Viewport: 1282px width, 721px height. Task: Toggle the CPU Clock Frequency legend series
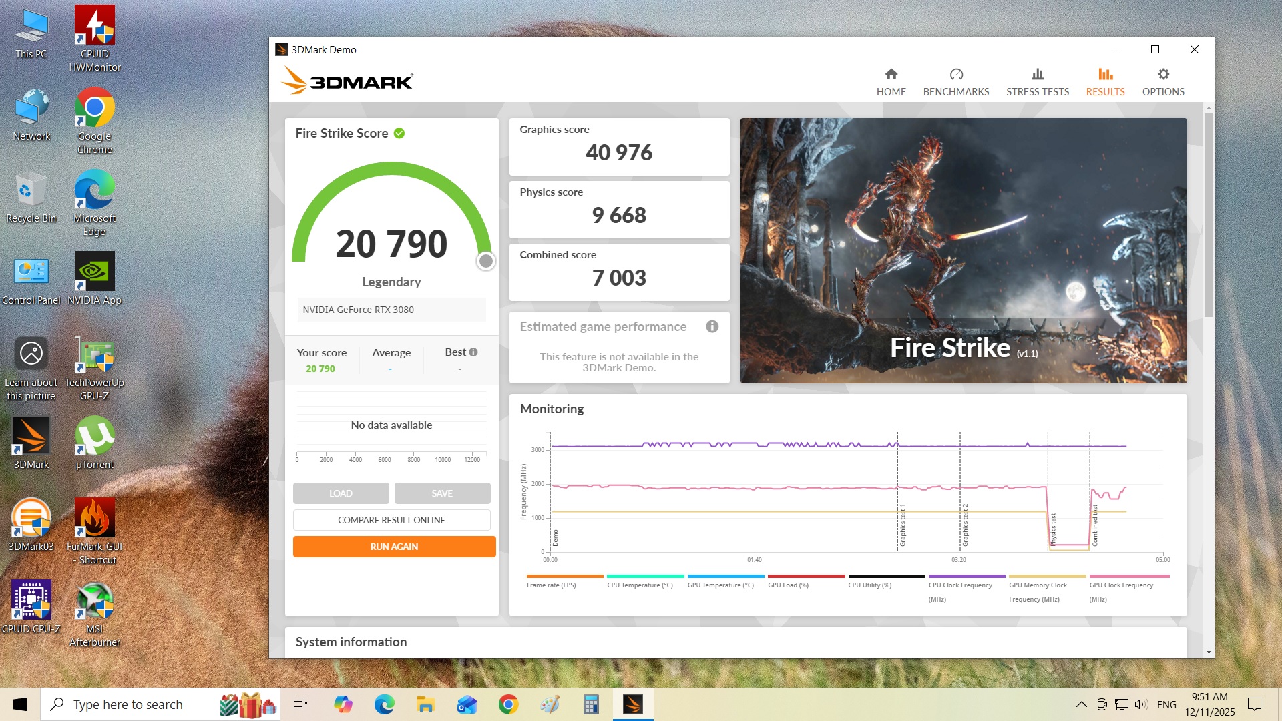coord(959,585)
